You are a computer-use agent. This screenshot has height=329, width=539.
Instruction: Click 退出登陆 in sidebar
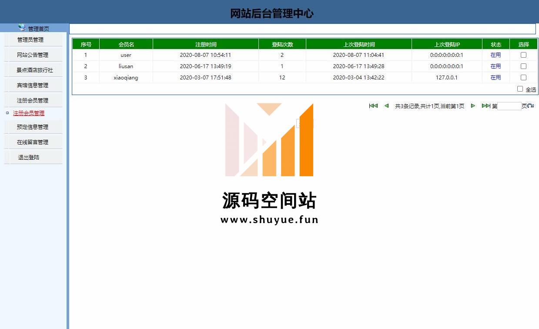click(33, 158)
